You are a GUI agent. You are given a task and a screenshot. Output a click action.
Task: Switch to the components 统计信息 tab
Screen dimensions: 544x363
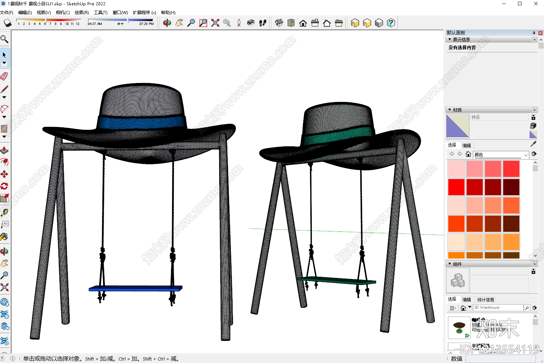point(486,300)
